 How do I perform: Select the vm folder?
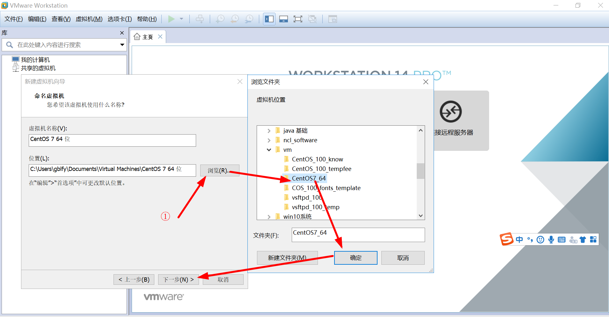(x=288, y=150)
